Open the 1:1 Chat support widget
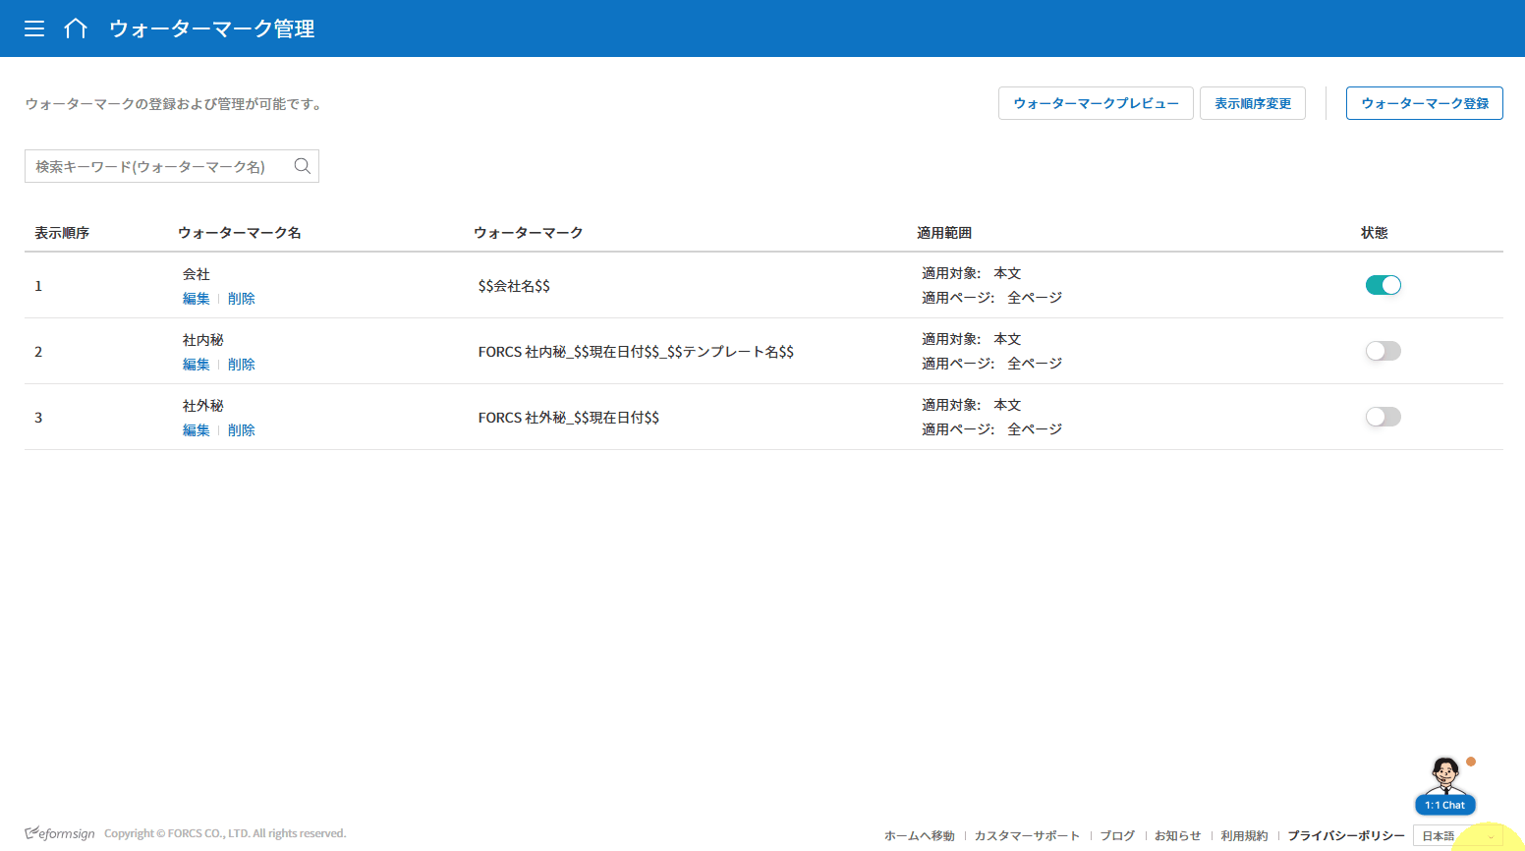 (x=1445, y=786)
